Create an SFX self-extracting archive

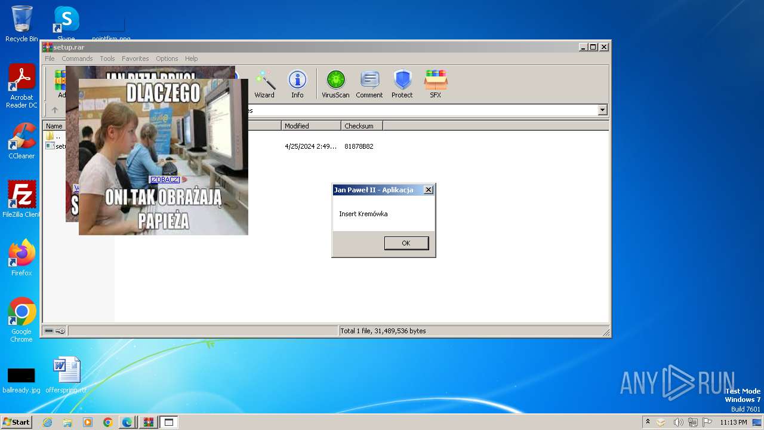coord(436,84)
